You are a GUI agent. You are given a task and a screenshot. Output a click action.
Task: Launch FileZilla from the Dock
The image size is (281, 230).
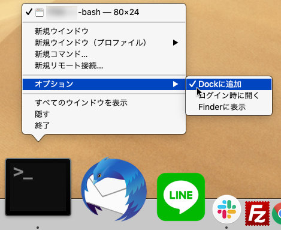coord(257,213)
